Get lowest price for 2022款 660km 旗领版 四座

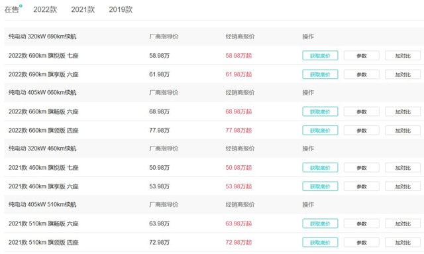320,130
